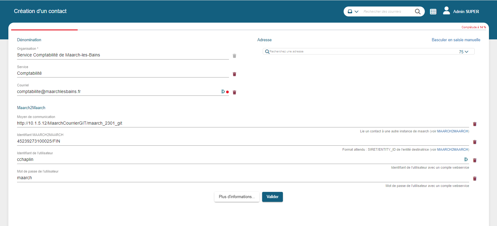Click trash icon for Identifiant de l'utilisateur
Image resolution: width=497 pixels, height=226 pixels.
pos(474,160)
